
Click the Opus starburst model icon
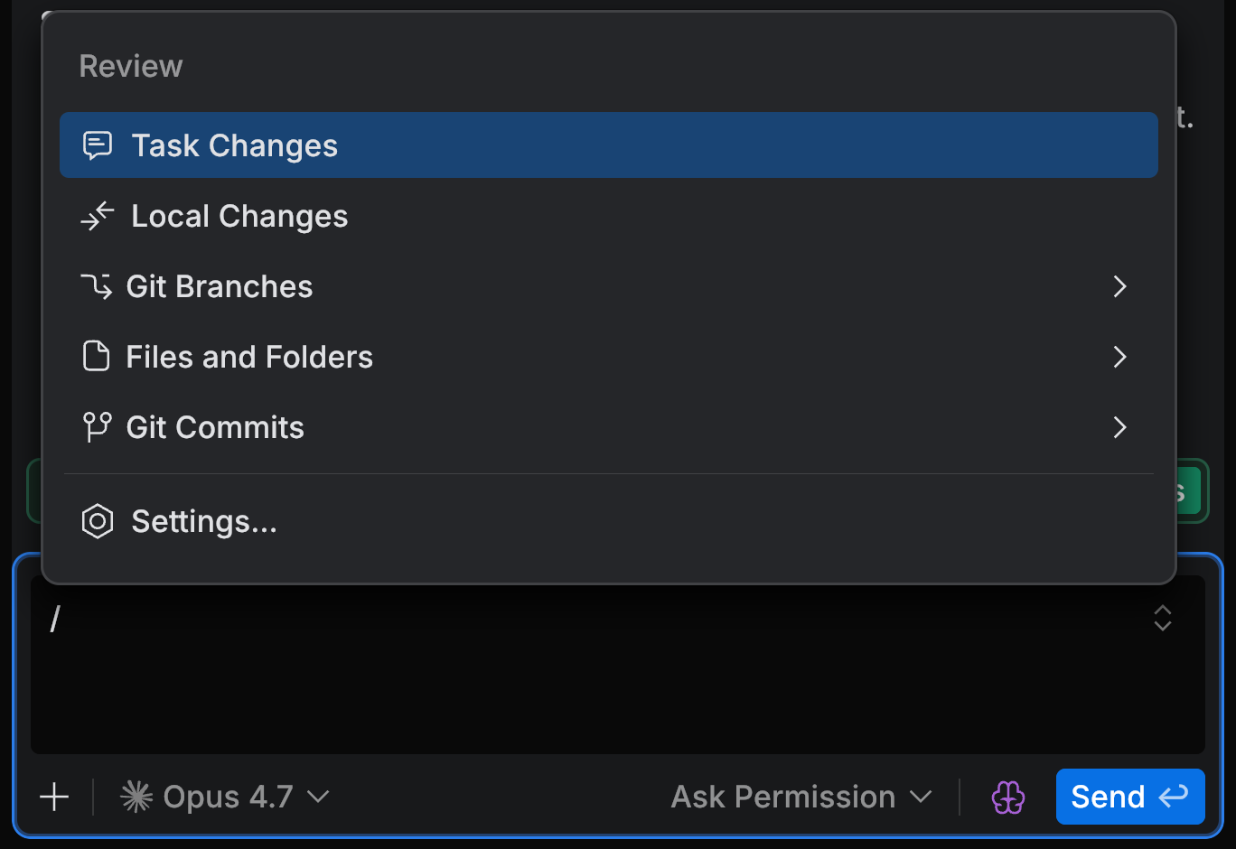click(x=136, y=797)
